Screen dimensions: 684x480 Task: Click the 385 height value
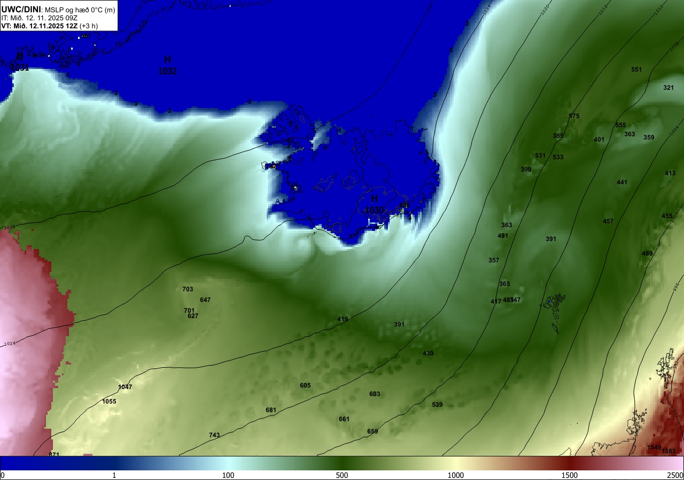pos(558,136)
